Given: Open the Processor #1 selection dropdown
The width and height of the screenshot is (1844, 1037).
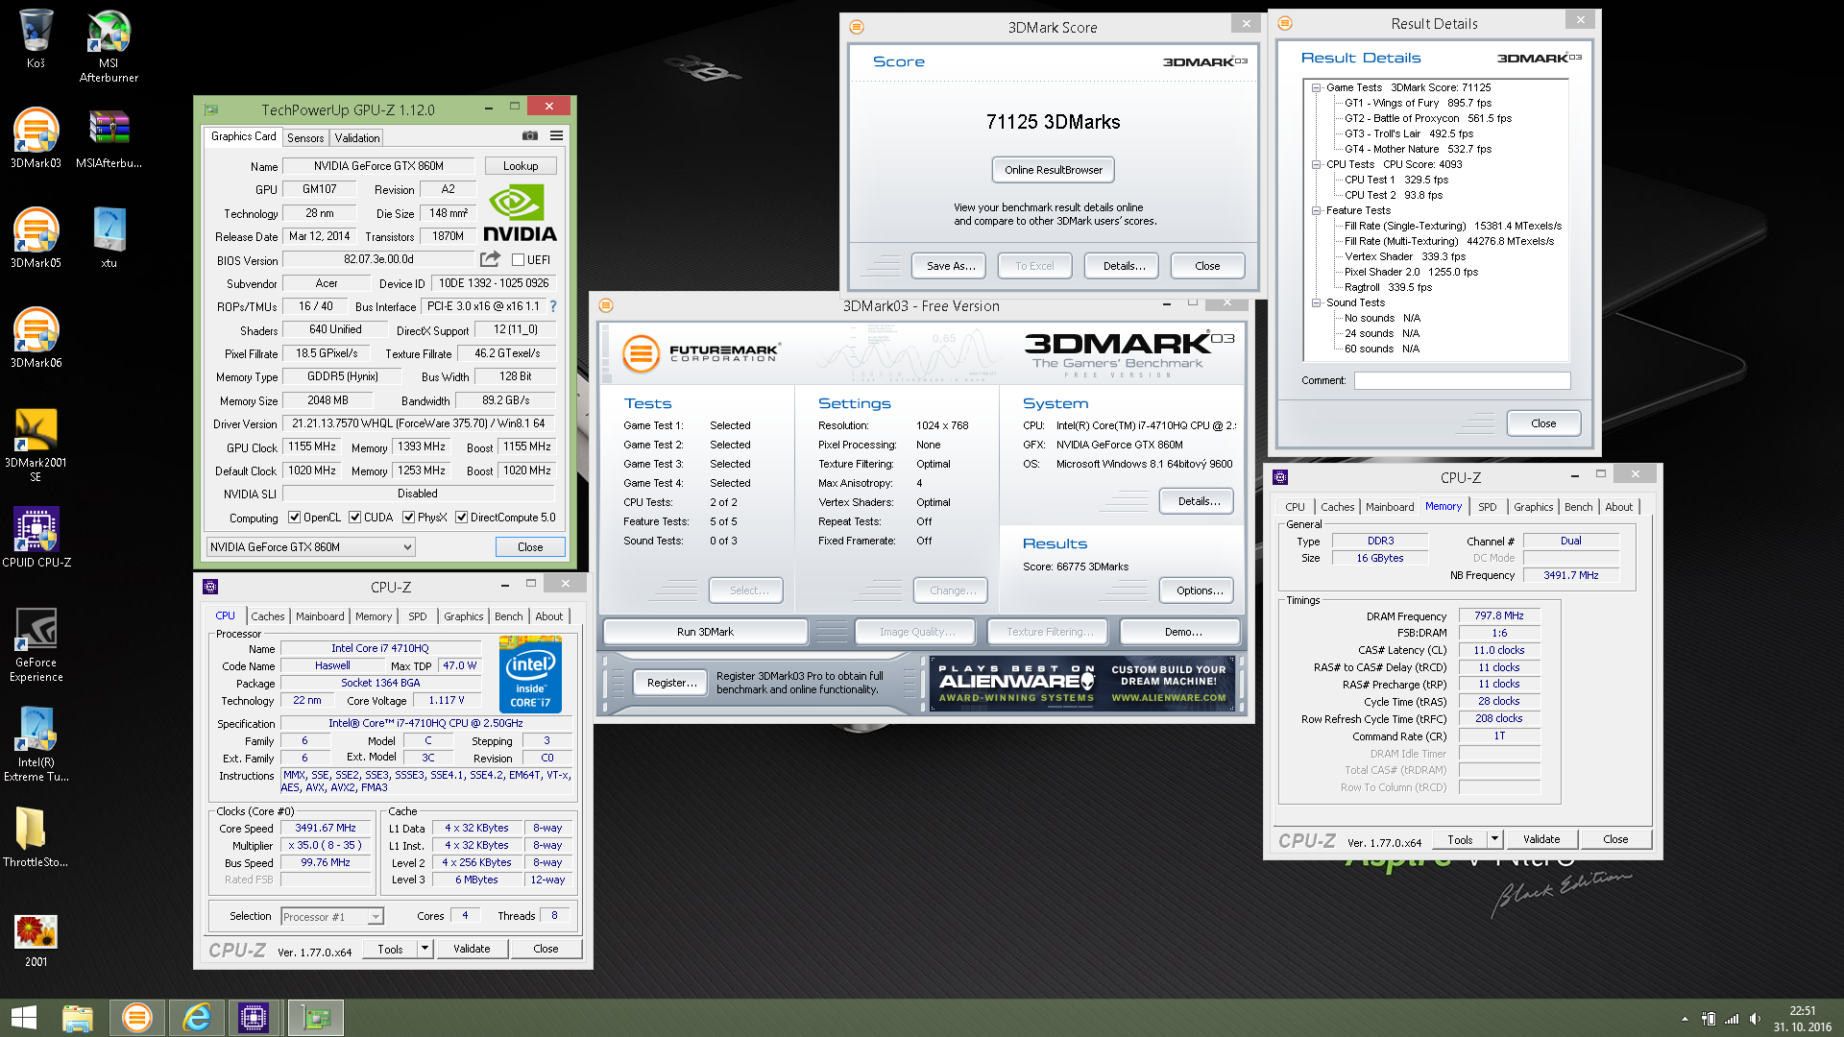Looking at the screenshot, I should pos(332,917).
